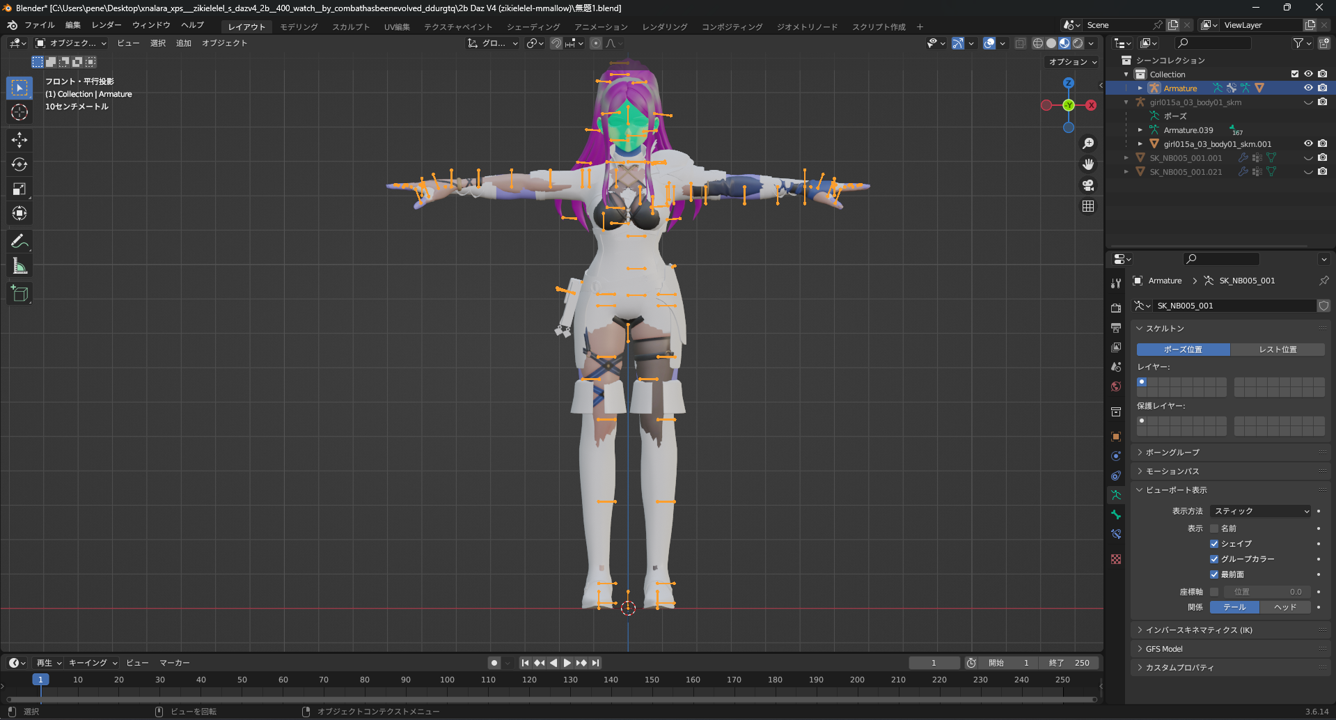Switch to the シェーディング workspace tab
Image resolution: width=1336 pixels, height=720 pixels.
(x=533, y=27)
